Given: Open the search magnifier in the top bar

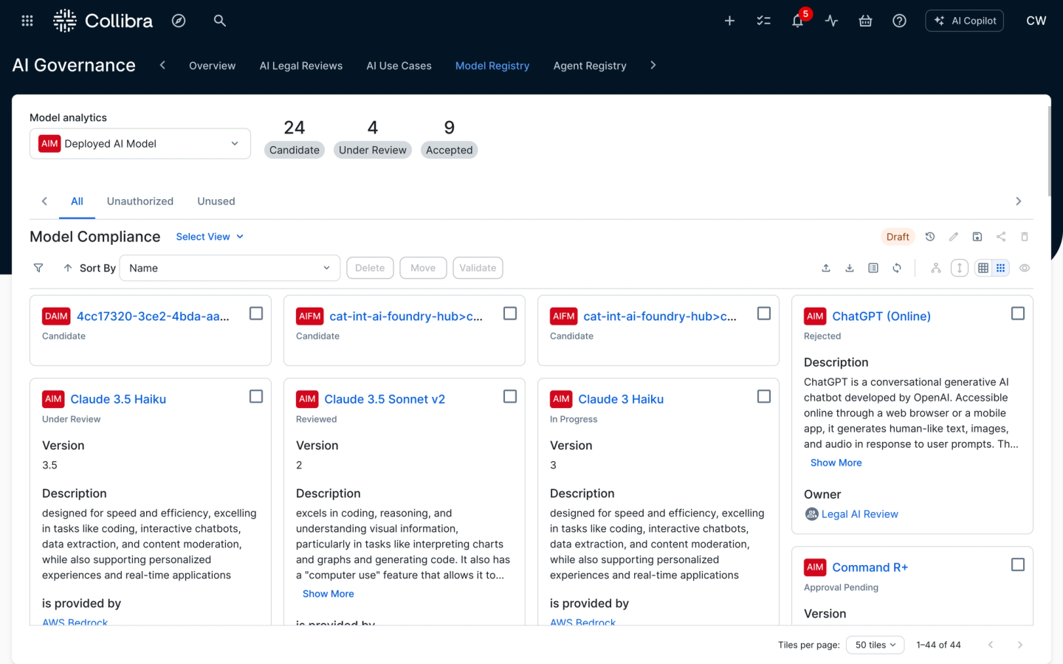Looking at the screenshot, I should [219, 21].
